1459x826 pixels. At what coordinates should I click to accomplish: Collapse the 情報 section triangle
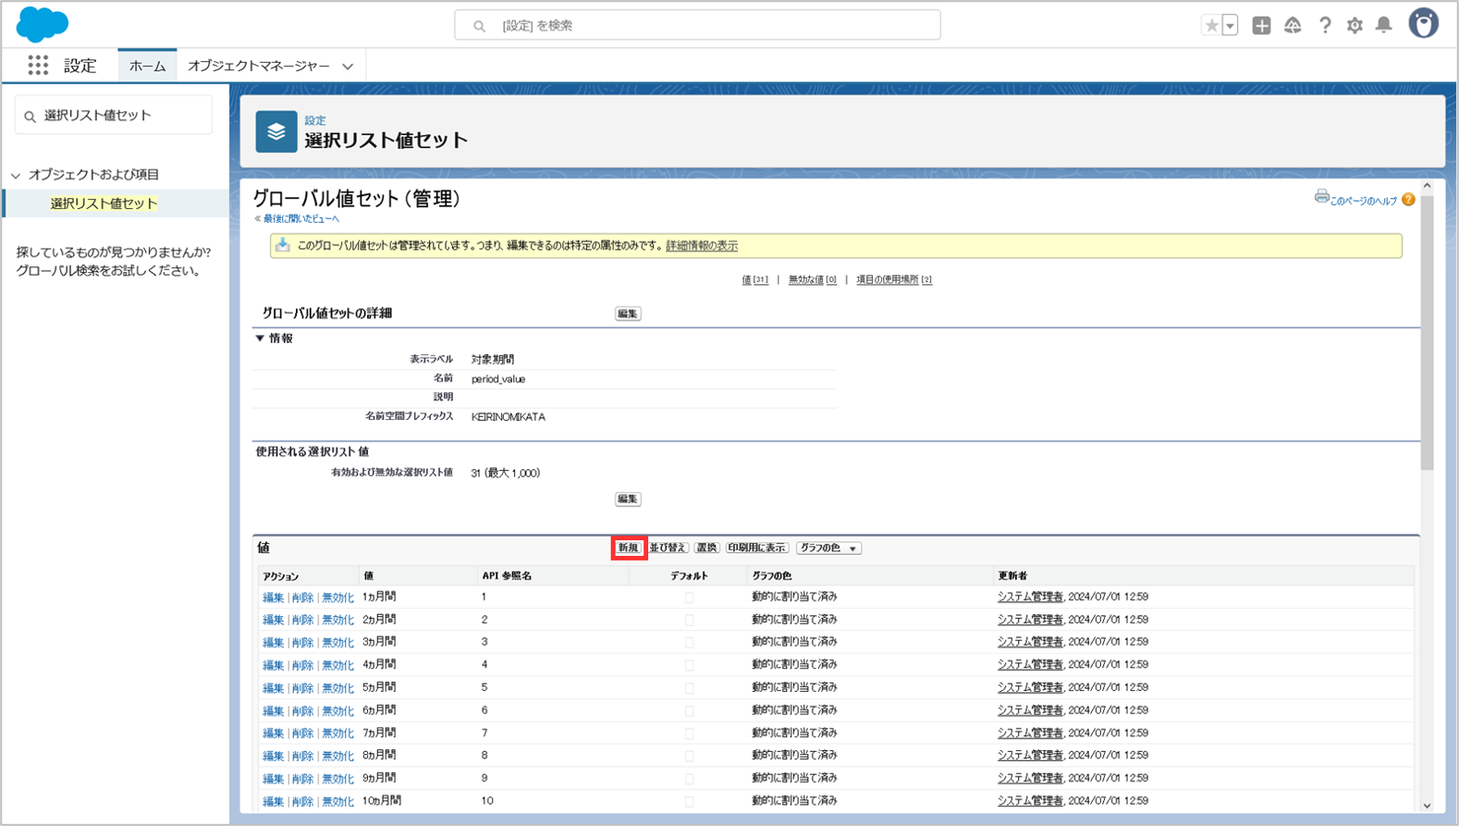[x=260, y=339]
